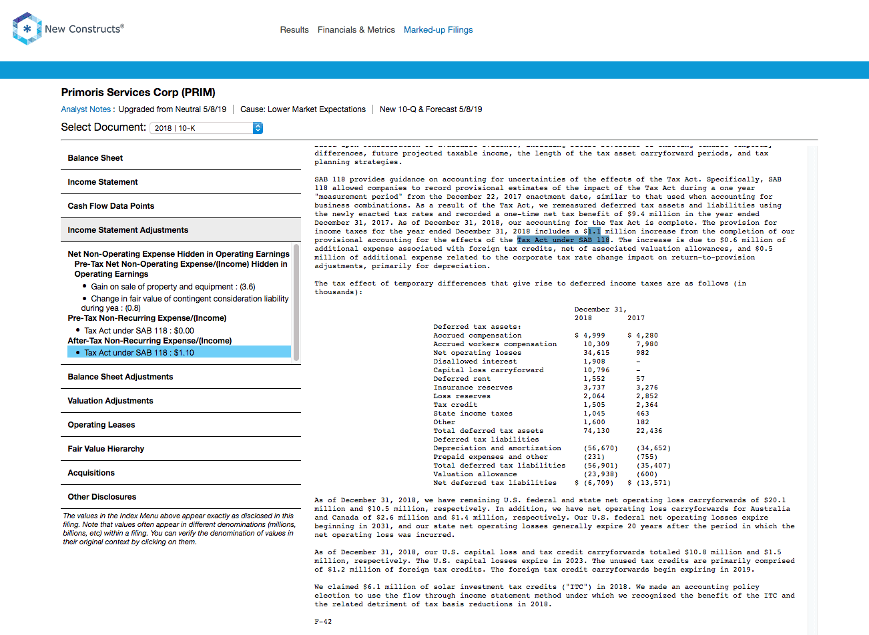This screenshot has height=635, width=869.
Task: Expand the Operating Leases section
Action: (181, 425)
